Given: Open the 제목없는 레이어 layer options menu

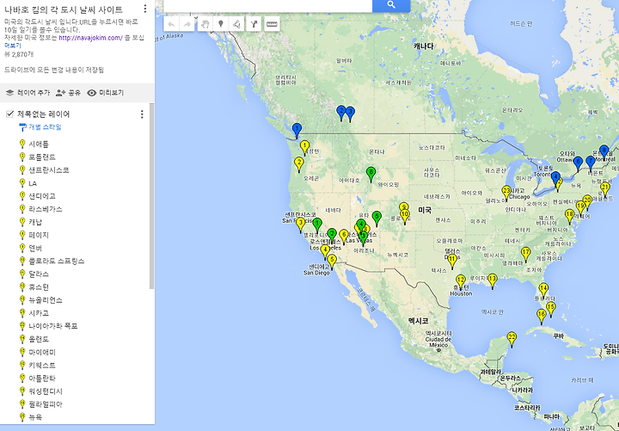Looking at the screenshot, I should pos(142,114).
